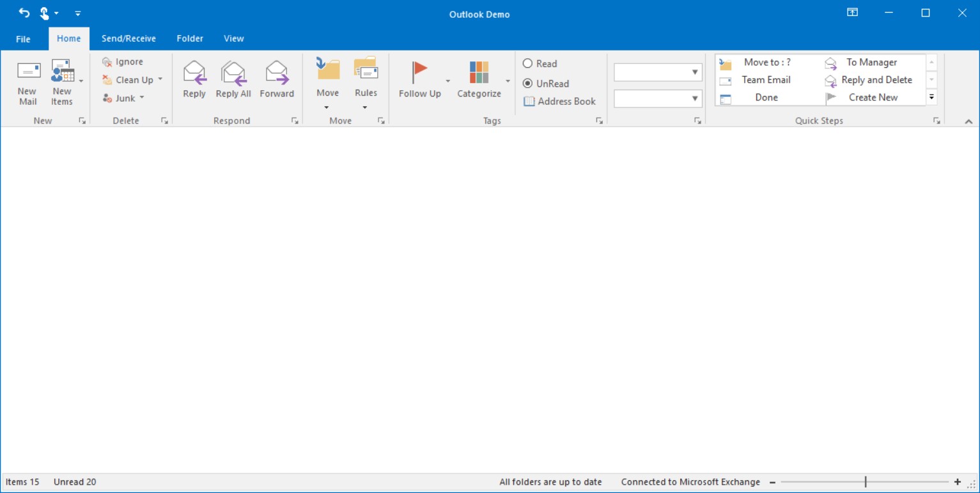Run the Reply and Delete quick step
Screen dimensions: 980x493
point(876,80)
